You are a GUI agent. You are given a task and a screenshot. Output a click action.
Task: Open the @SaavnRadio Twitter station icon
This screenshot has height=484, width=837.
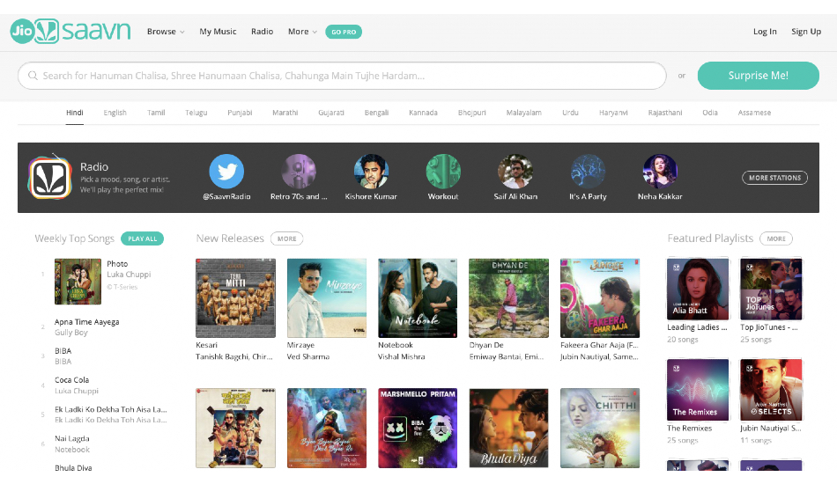pos(226,172)
